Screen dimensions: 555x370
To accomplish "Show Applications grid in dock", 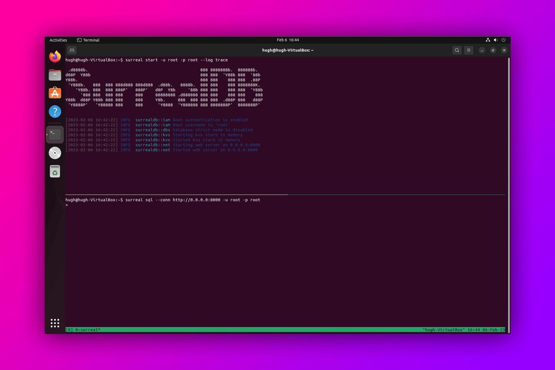I will 55,323.
